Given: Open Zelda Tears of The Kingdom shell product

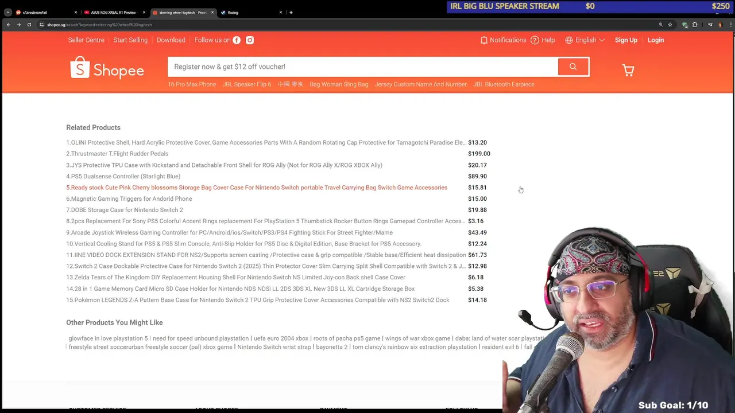Looking at the screenshot, I should (235, 277).
